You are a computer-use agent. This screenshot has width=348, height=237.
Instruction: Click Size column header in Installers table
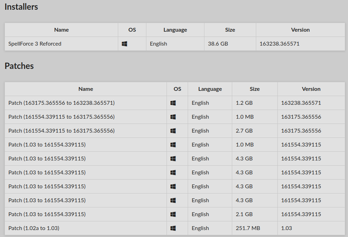point(230,30)
